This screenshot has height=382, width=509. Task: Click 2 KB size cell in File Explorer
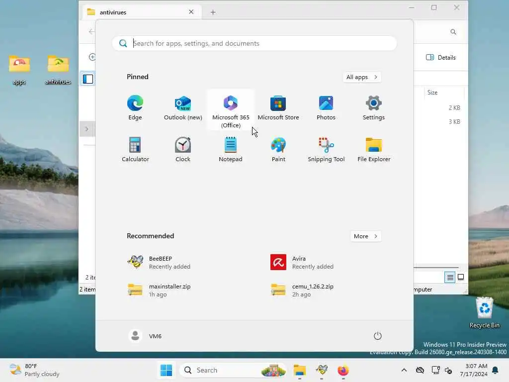(454, 108)
